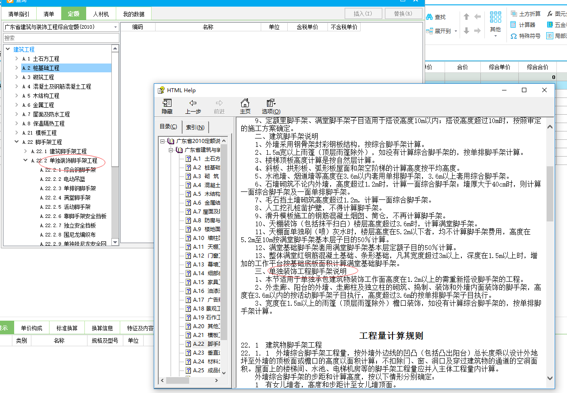Open the 其他 grid icon
567x393 pixels.
495,18
